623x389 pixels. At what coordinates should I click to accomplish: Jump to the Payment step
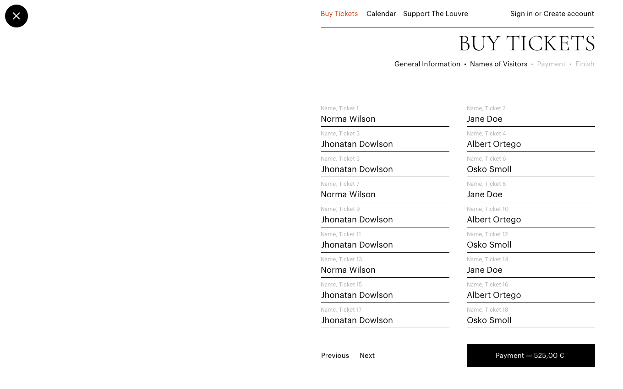(551, 64)
